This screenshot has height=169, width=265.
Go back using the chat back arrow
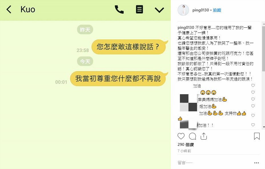9,9
